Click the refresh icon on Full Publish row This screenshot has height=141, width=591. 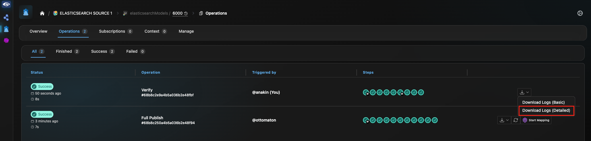(515, 120)
